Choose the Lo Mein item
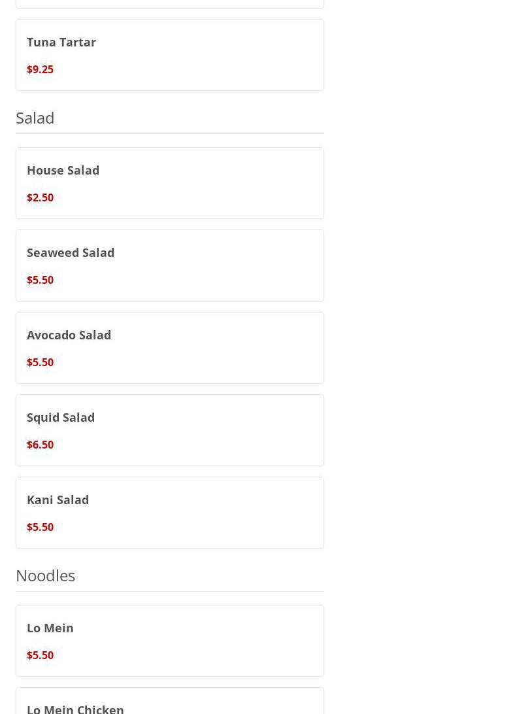 click(x=50, y=628)
